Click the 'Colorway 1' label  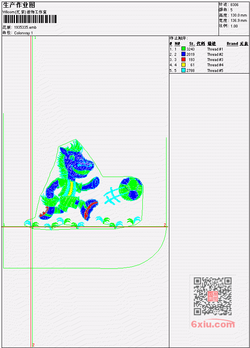(x=23, y=33)
